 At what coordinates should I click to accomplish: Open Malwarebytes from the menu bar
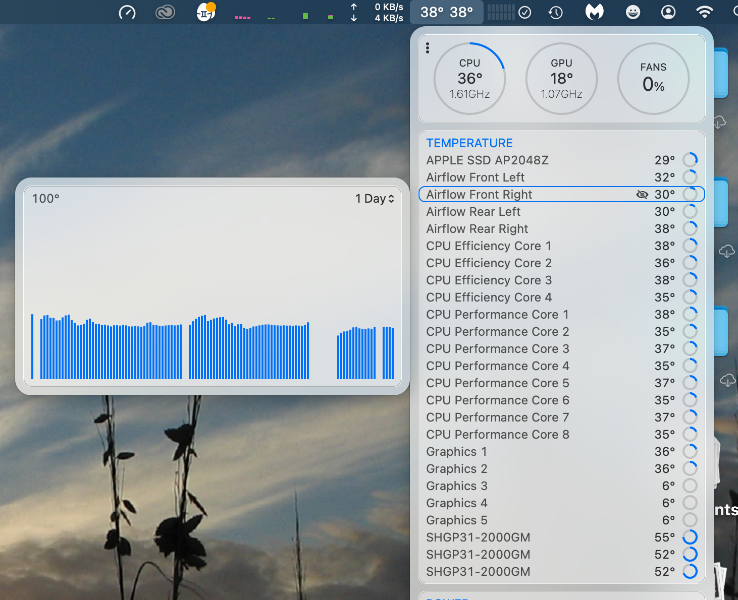pos(594,12)
